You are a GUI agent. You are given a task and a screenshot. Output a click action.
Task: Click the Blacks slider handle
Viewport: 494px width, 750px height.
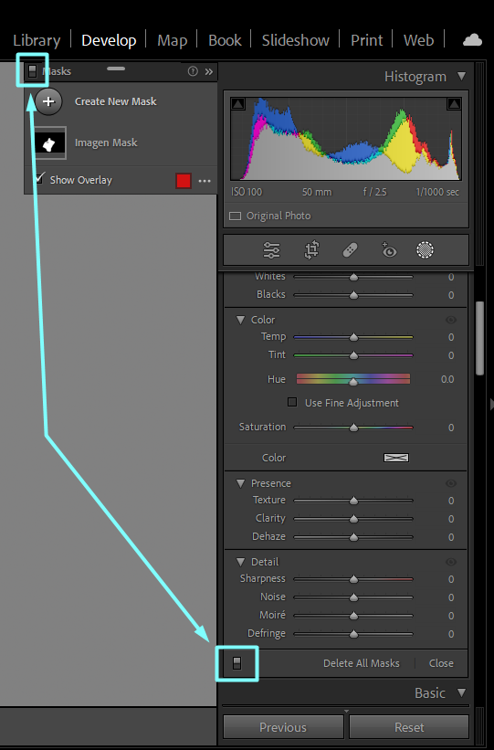tap(353, 295)
